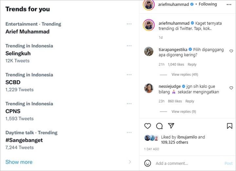Click Show more trends link

pos(19,162)
